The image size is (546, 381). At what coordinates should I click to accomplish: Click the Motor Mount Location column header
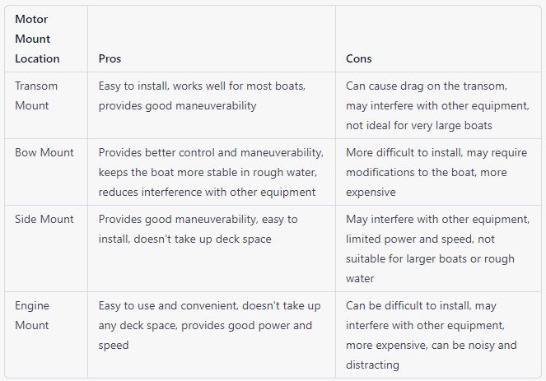pyautogui.click(x=37, y=39)
